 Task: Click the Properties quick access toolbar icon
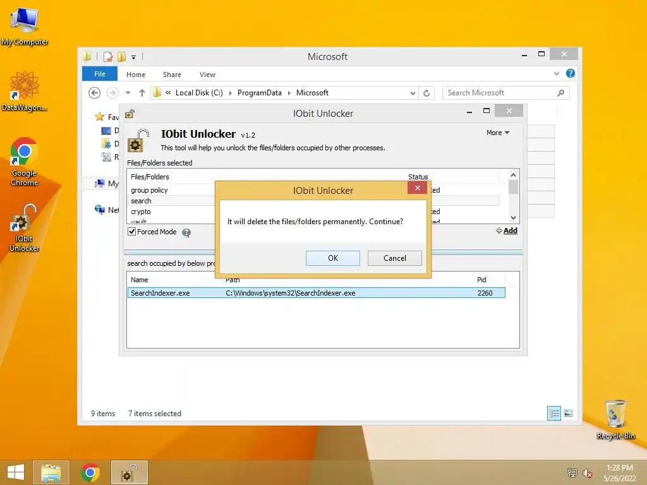(x=108, y=56)
